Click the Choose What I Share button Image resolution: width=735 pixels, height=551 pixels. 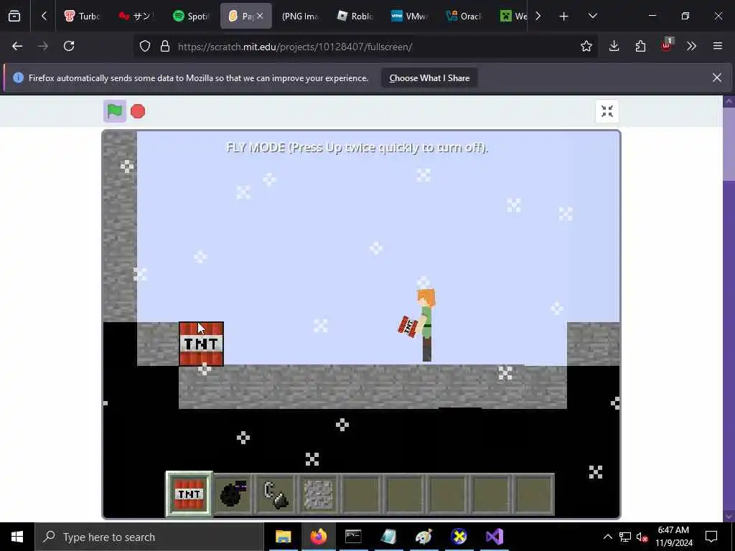coord(429,78)
